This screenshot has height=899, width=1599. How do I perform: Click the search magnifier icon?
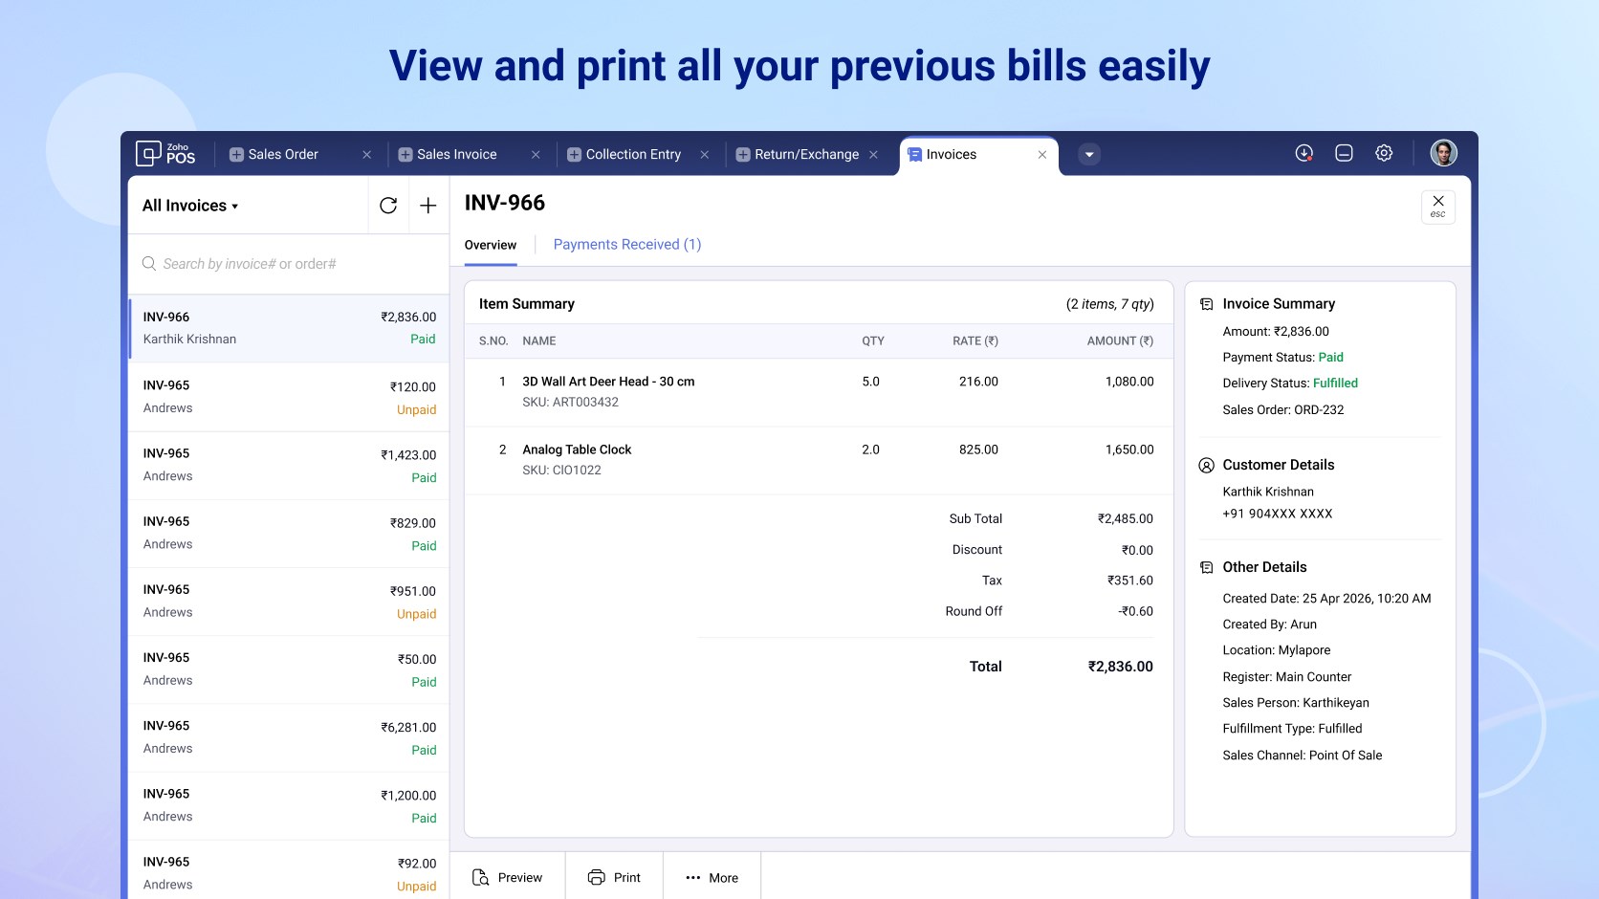[x=149, y=264]
